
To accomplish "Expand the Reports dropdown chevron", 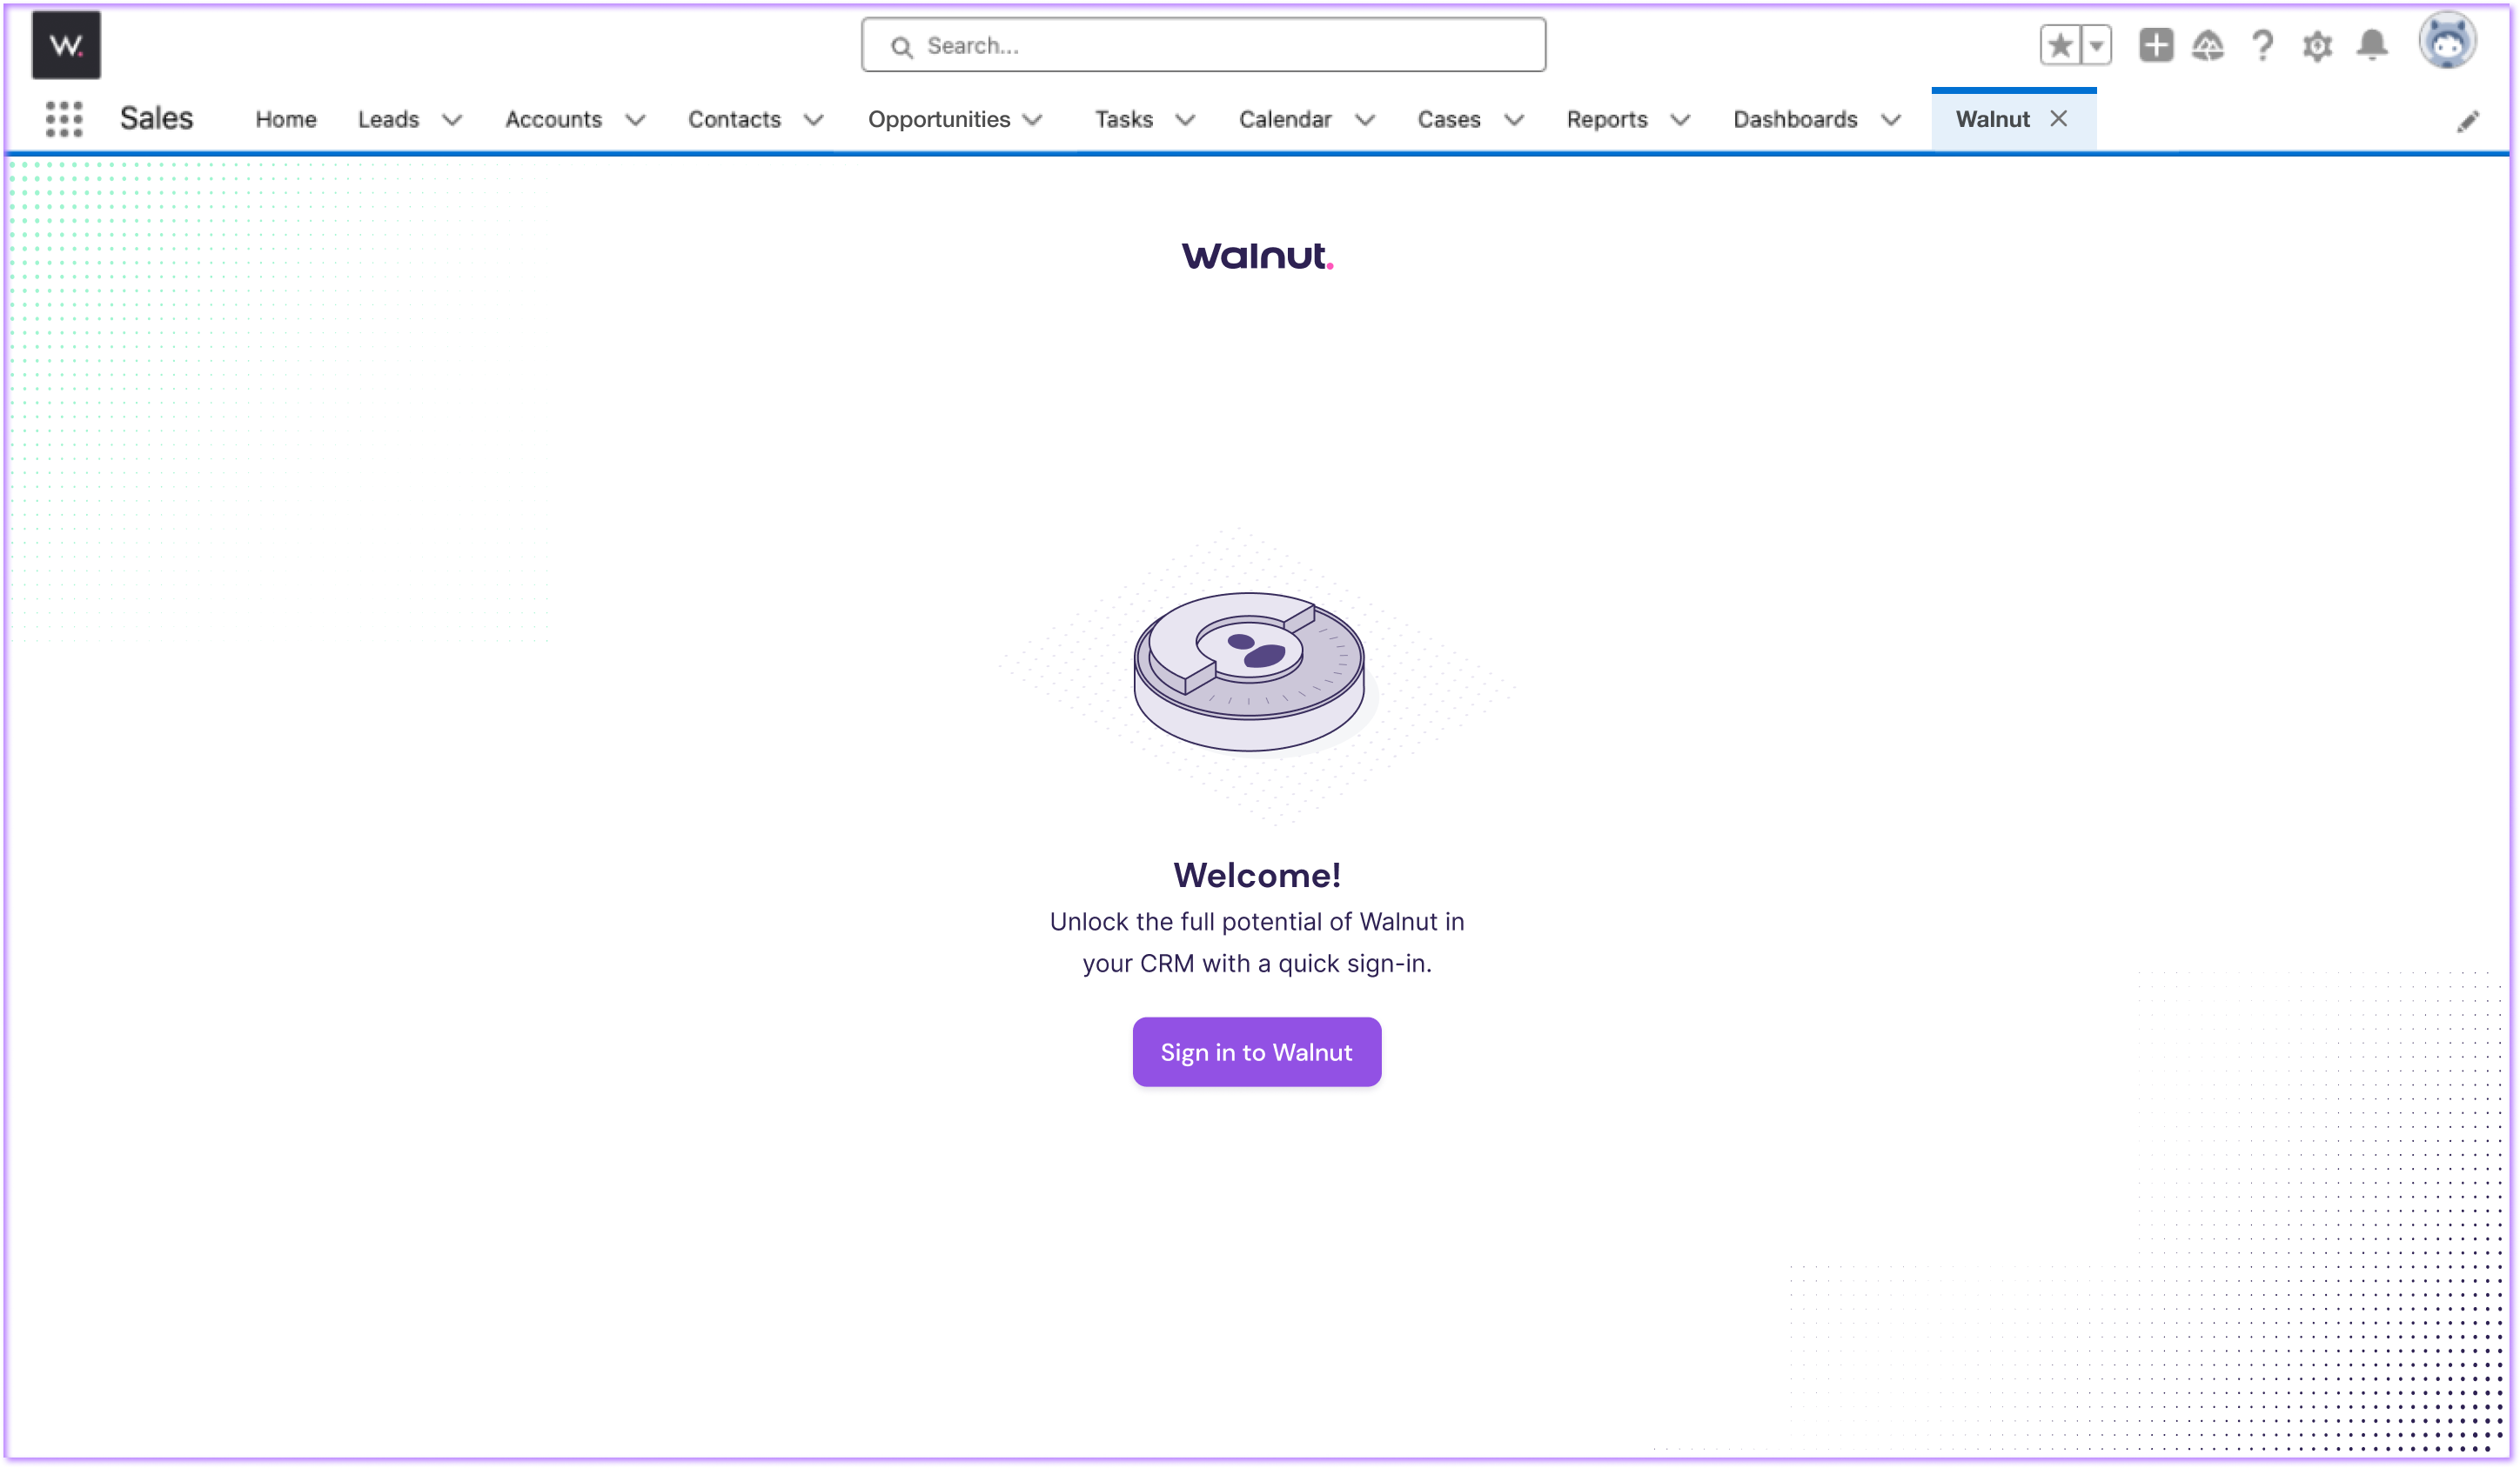I will click(x=1680, y=120).
